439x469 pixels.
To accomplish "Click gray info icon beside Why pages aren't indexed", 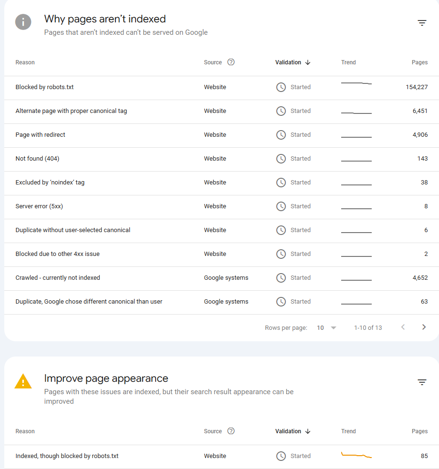I will 23,22.
